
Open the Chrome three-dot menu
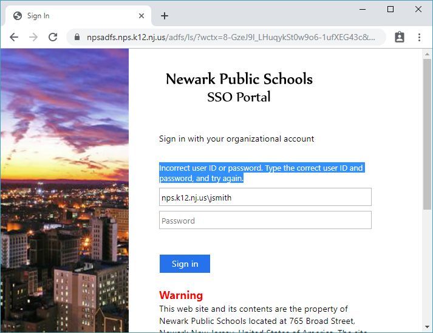419,37
